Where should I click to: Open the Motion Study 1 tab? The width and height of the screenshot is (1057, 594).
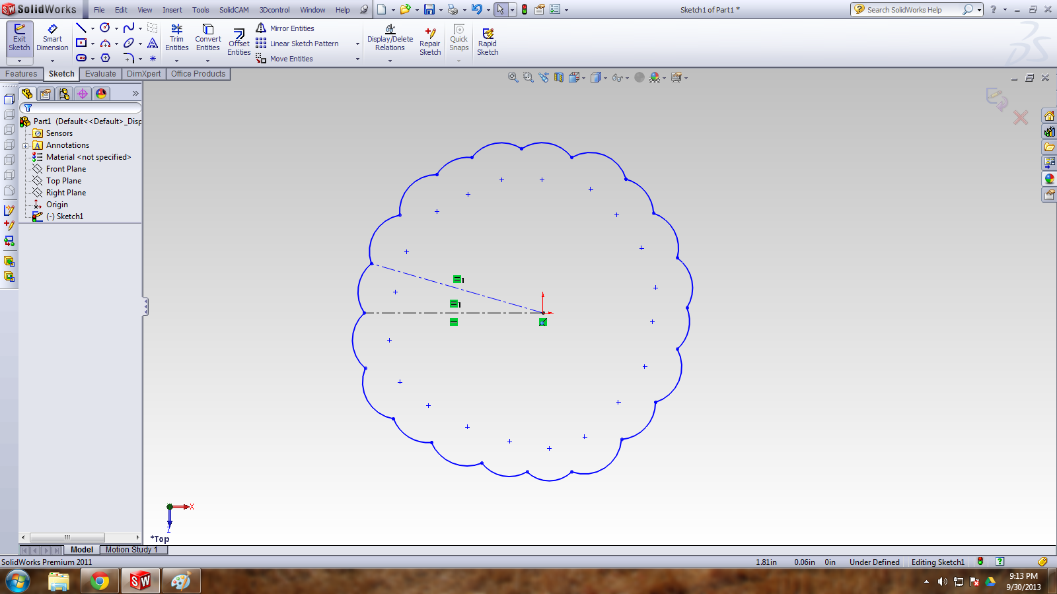pyautogui.click(x=131, y=550)
